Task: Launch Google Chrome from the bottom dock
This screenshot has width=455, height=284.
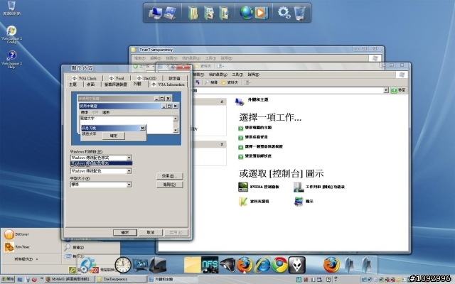Action: tap(279, 265)
